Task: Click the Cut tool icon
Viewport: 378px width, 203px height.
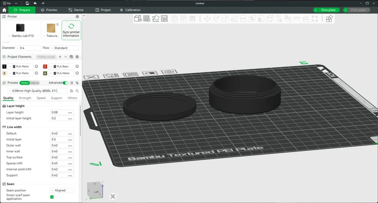Action: (243, 18)
